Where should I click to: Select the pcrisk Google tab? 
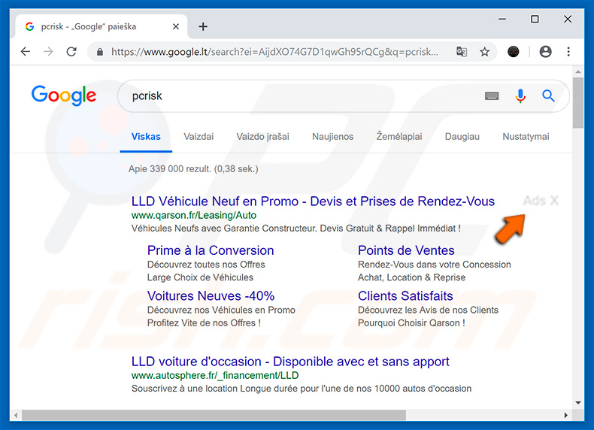[101, 26]
